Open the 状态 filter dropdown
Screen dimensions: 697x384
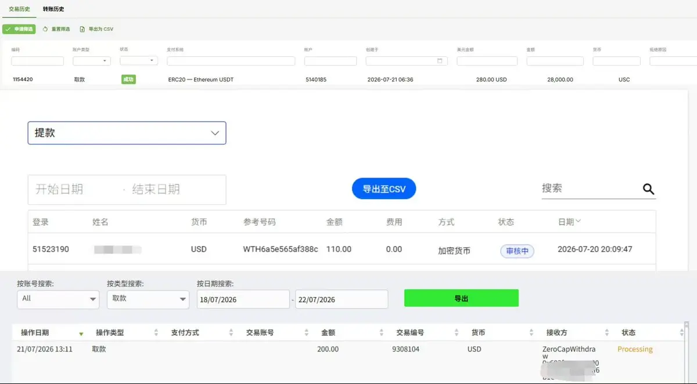pos(139,61)
